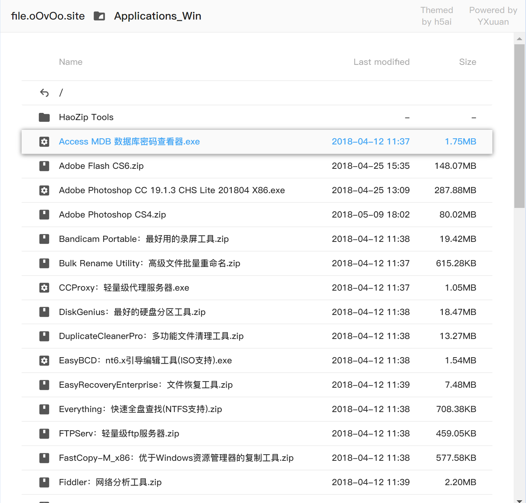Visit the YXuuan powered-by link
Viewport: 526px width, 503px height.
click(x=493, y=16)
